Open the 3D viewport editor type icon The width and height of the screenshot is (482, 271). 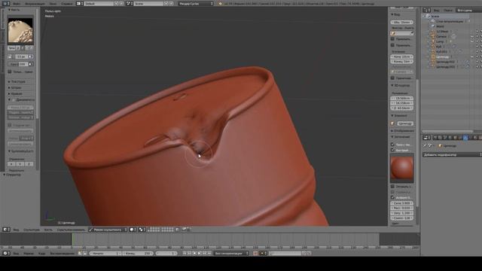[6, 230]
